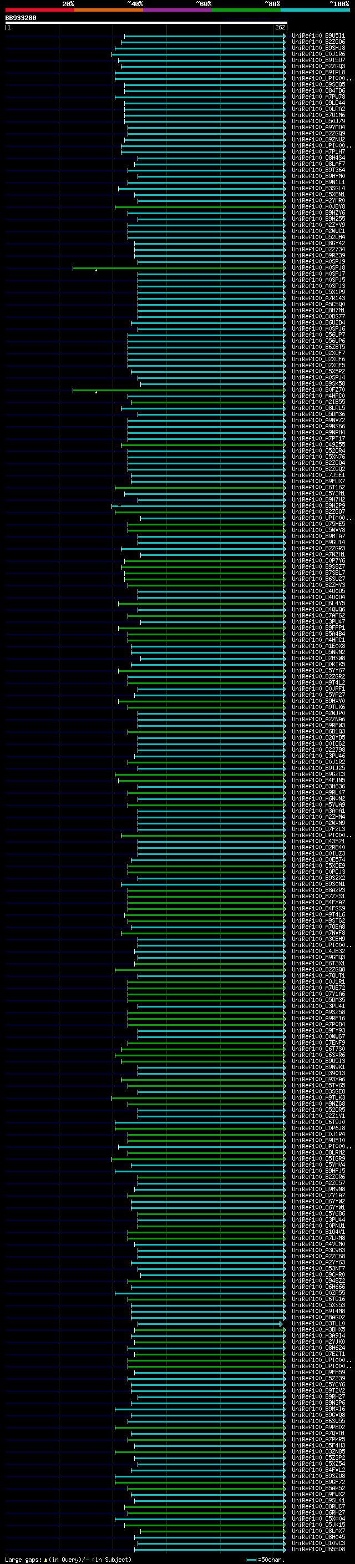Viewport: 355px width, 1564px height.
Task: Open hit UniRef100_B9SHJ8
Action: [318, 48]
